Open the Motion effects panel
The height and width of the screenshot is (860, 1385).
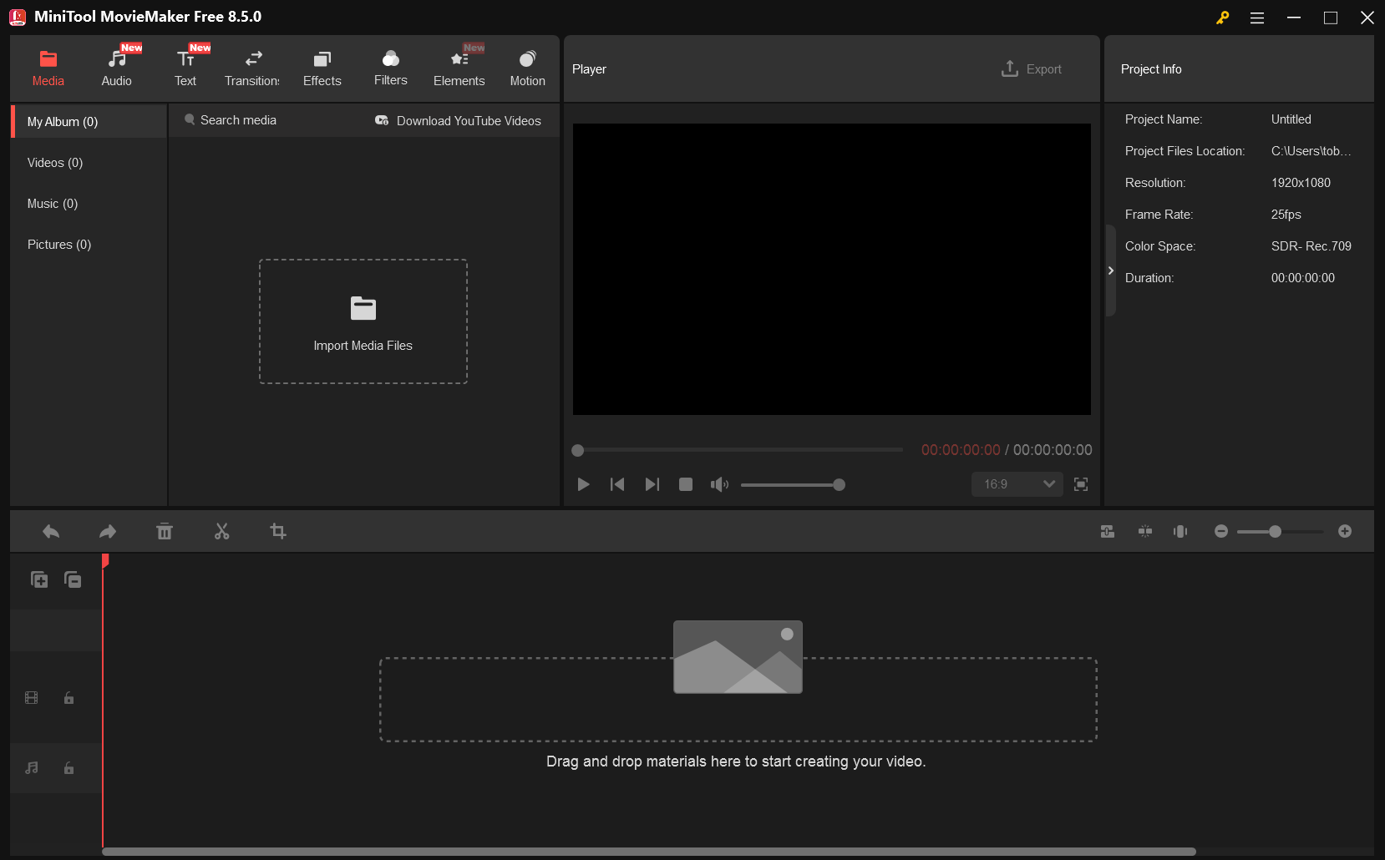coord(527,67)
